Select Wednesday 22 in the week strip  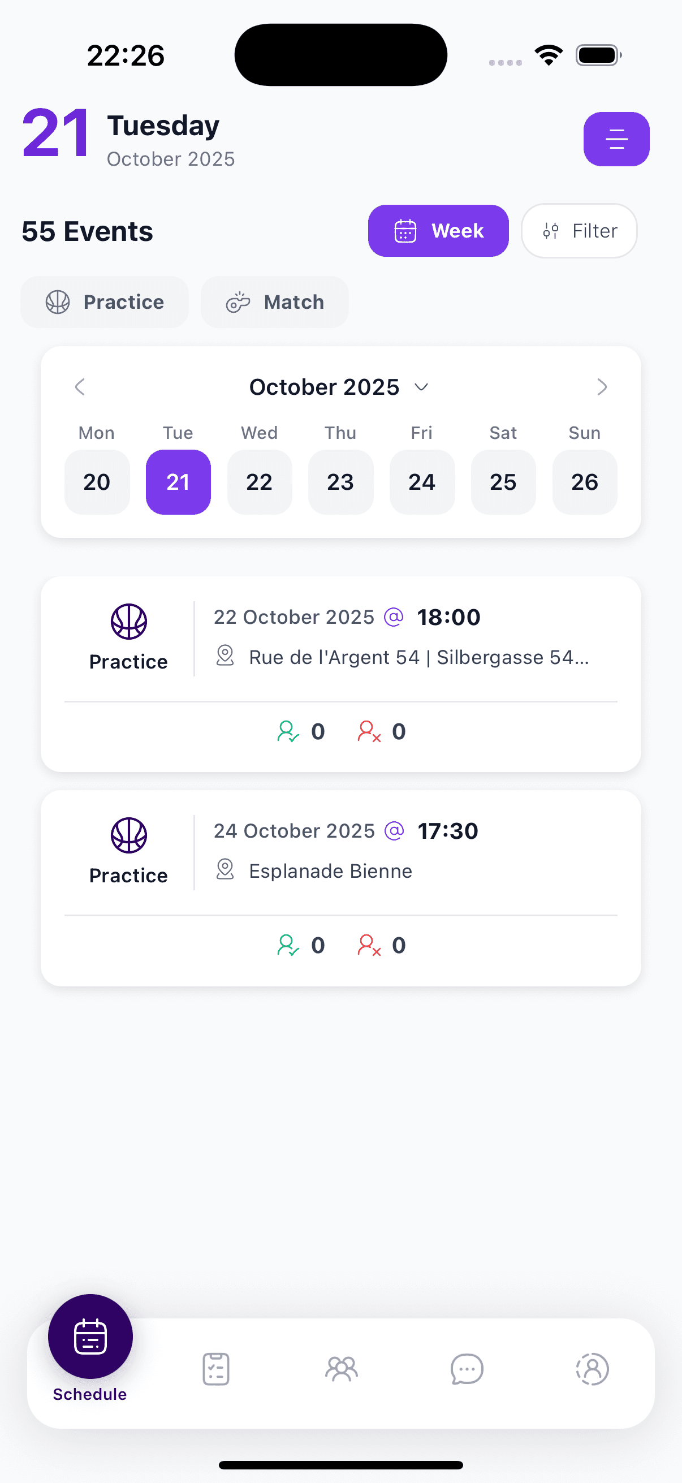click(x=260, y=482)
